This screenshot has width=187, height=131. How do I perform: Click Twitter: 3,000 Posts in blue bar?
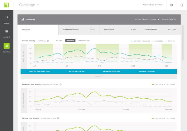pos(147,72)
